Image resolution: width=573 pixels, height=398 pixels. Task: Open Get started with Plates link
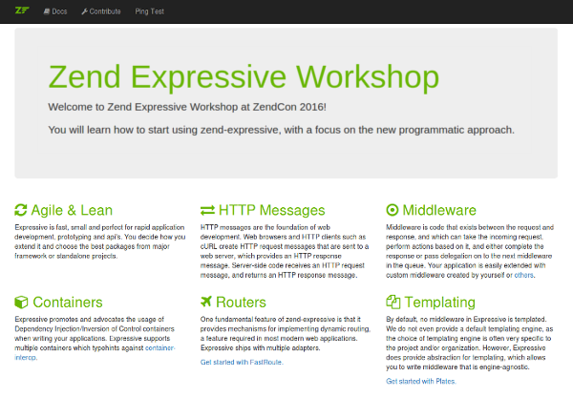421,381
